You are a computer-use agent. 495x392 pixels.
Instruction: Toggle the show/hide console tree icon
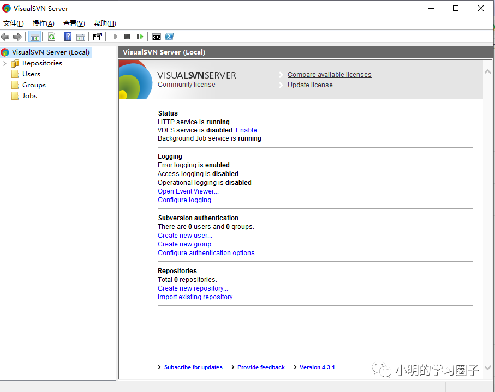point(35,37)
